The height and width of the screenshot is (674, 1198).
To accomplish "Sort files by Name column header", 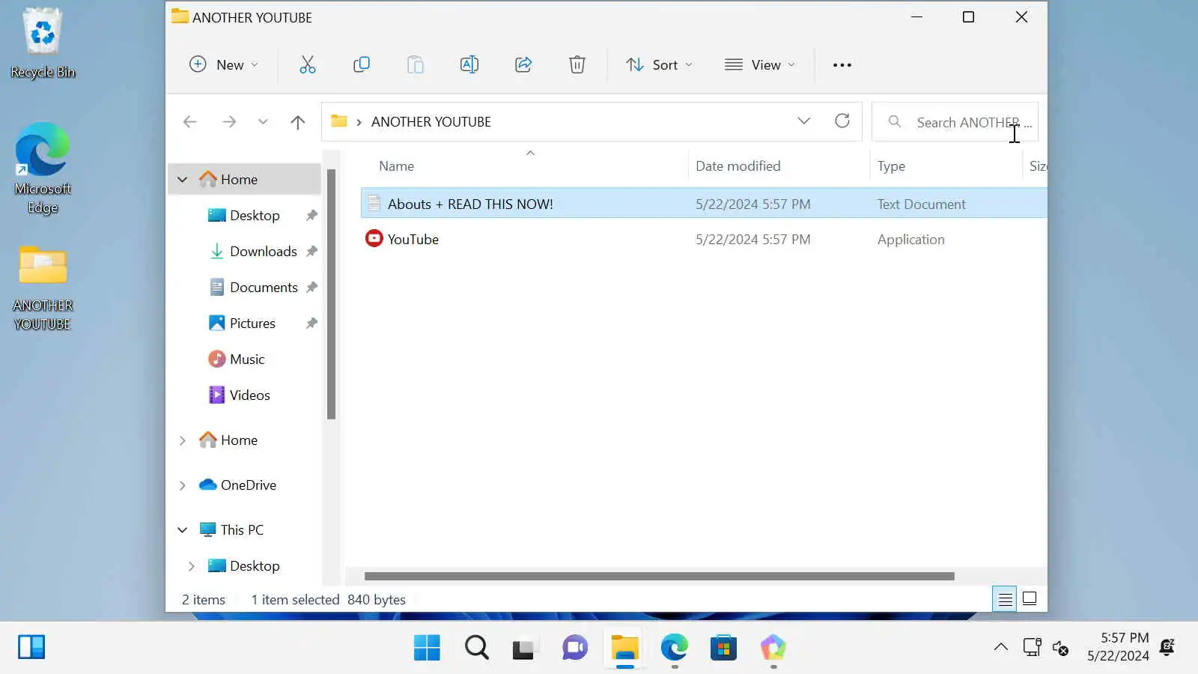I will pos(396,166).
